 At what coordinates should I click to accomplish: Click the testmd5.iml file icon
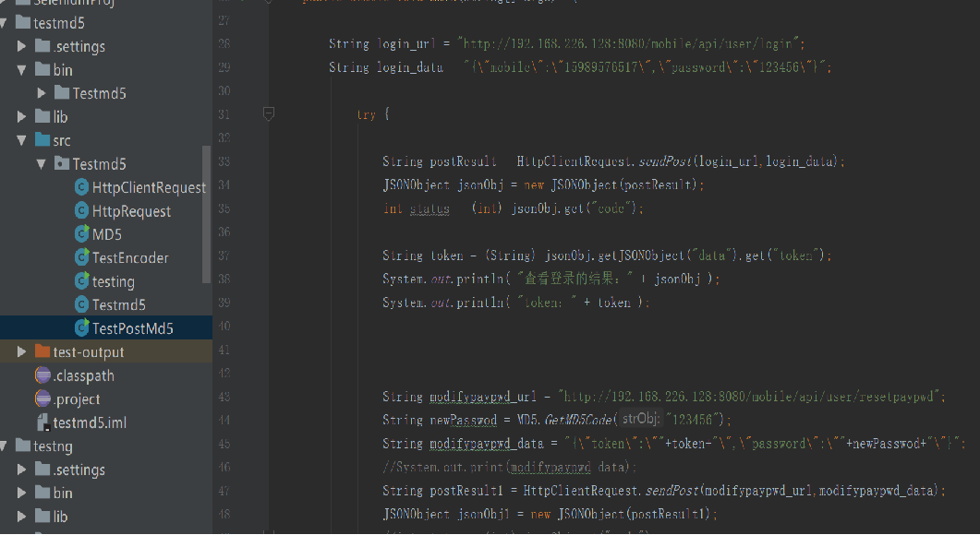coord(42,422)
